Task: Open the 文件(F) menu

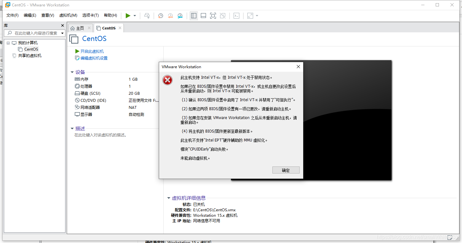Action: tap(13, 15)
